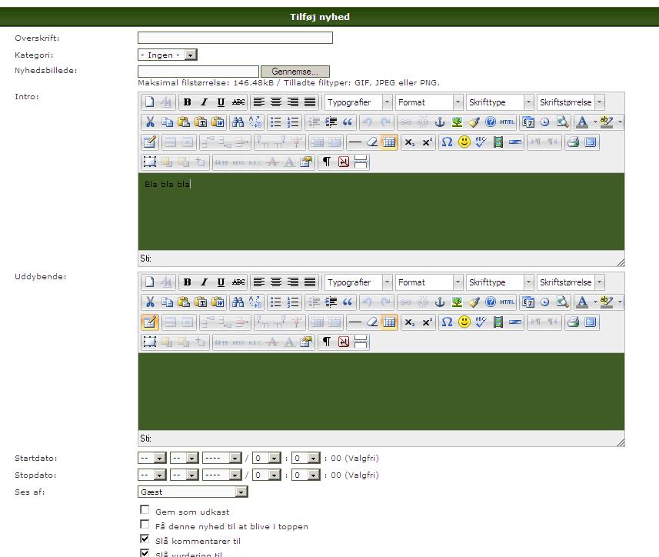Viewport: 659px width, 557px height.
Task: Open HTML source editor in Intro editor
Action: pyautogui.click(x=508, y=122)
